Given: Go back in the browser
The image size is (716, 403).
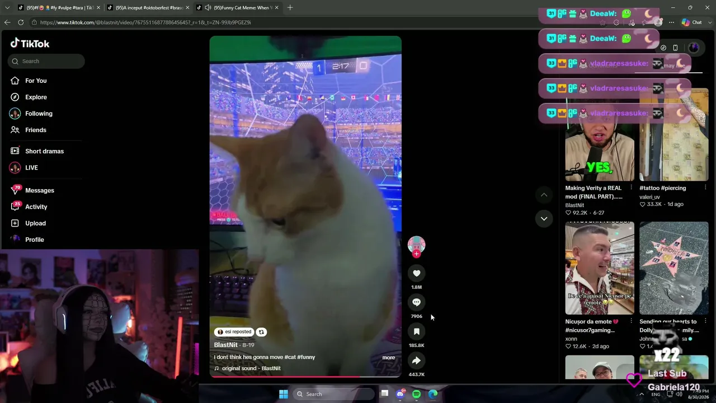Looking at the screenshot, I should tap(7, 22).
